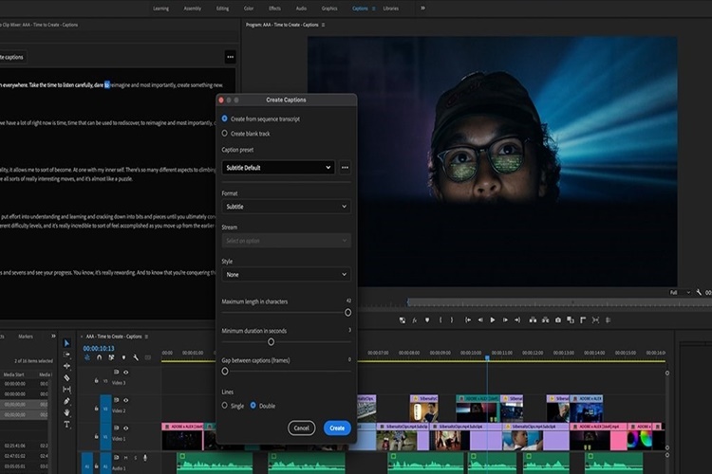Select the Selection arrow tool

66,343
